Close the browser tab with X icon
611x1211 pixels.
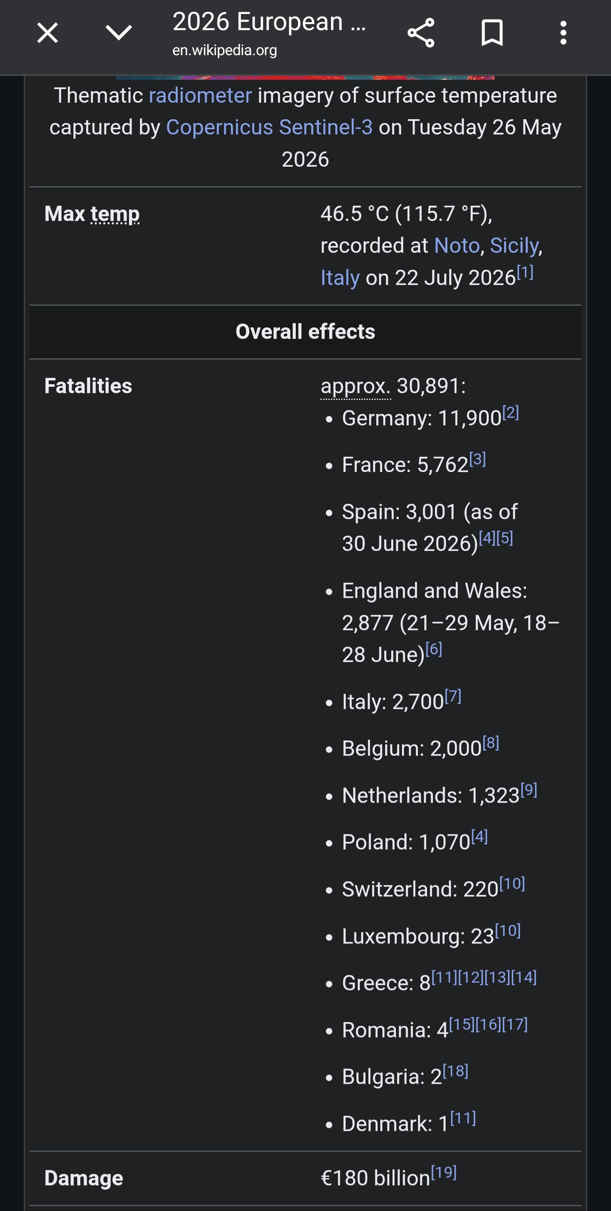[48, 33]
